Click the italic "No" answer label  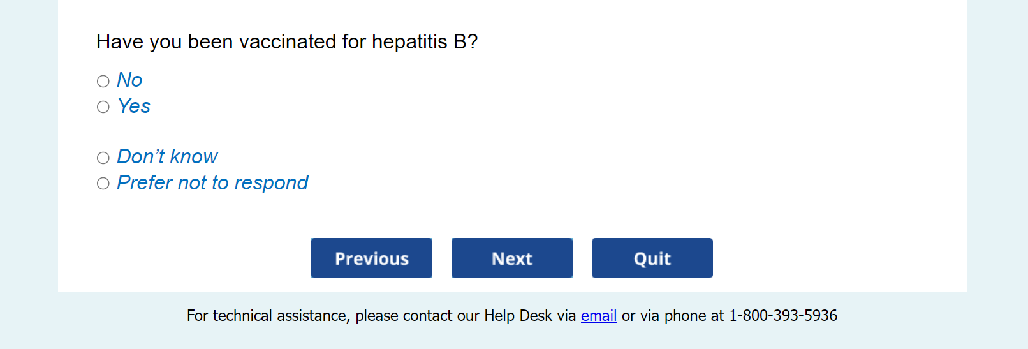(x=129, y=80)
